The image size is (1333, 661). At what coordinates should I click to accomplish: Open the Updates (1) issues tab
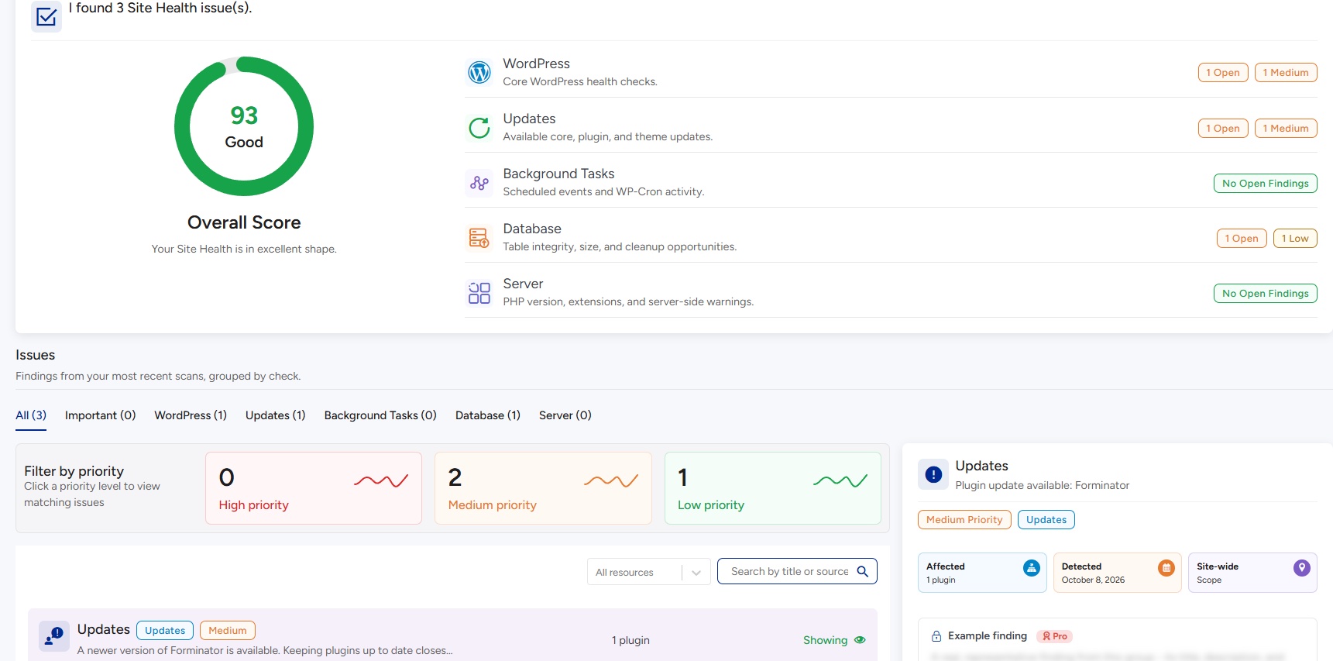tap(276, 415)
